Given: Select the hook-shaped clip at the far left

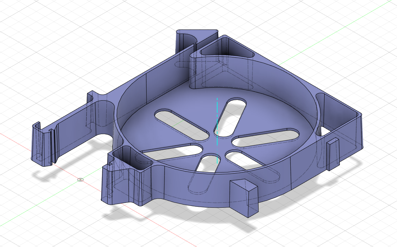Looking at the screenshot, I should point(43,144).
